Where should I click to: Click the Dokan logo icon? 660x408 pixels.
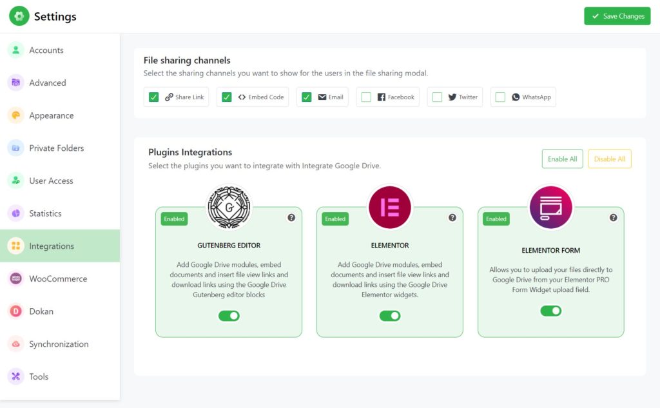16,311
